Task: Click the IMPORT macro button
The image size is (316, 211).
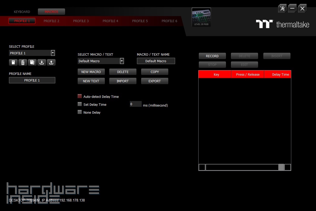Action: click(123, 81)
